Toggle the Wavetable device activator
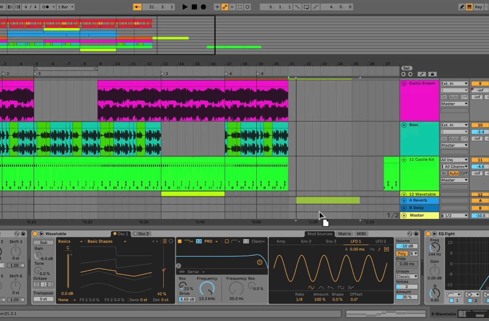489x321 pixels. (x=35, y=234)
